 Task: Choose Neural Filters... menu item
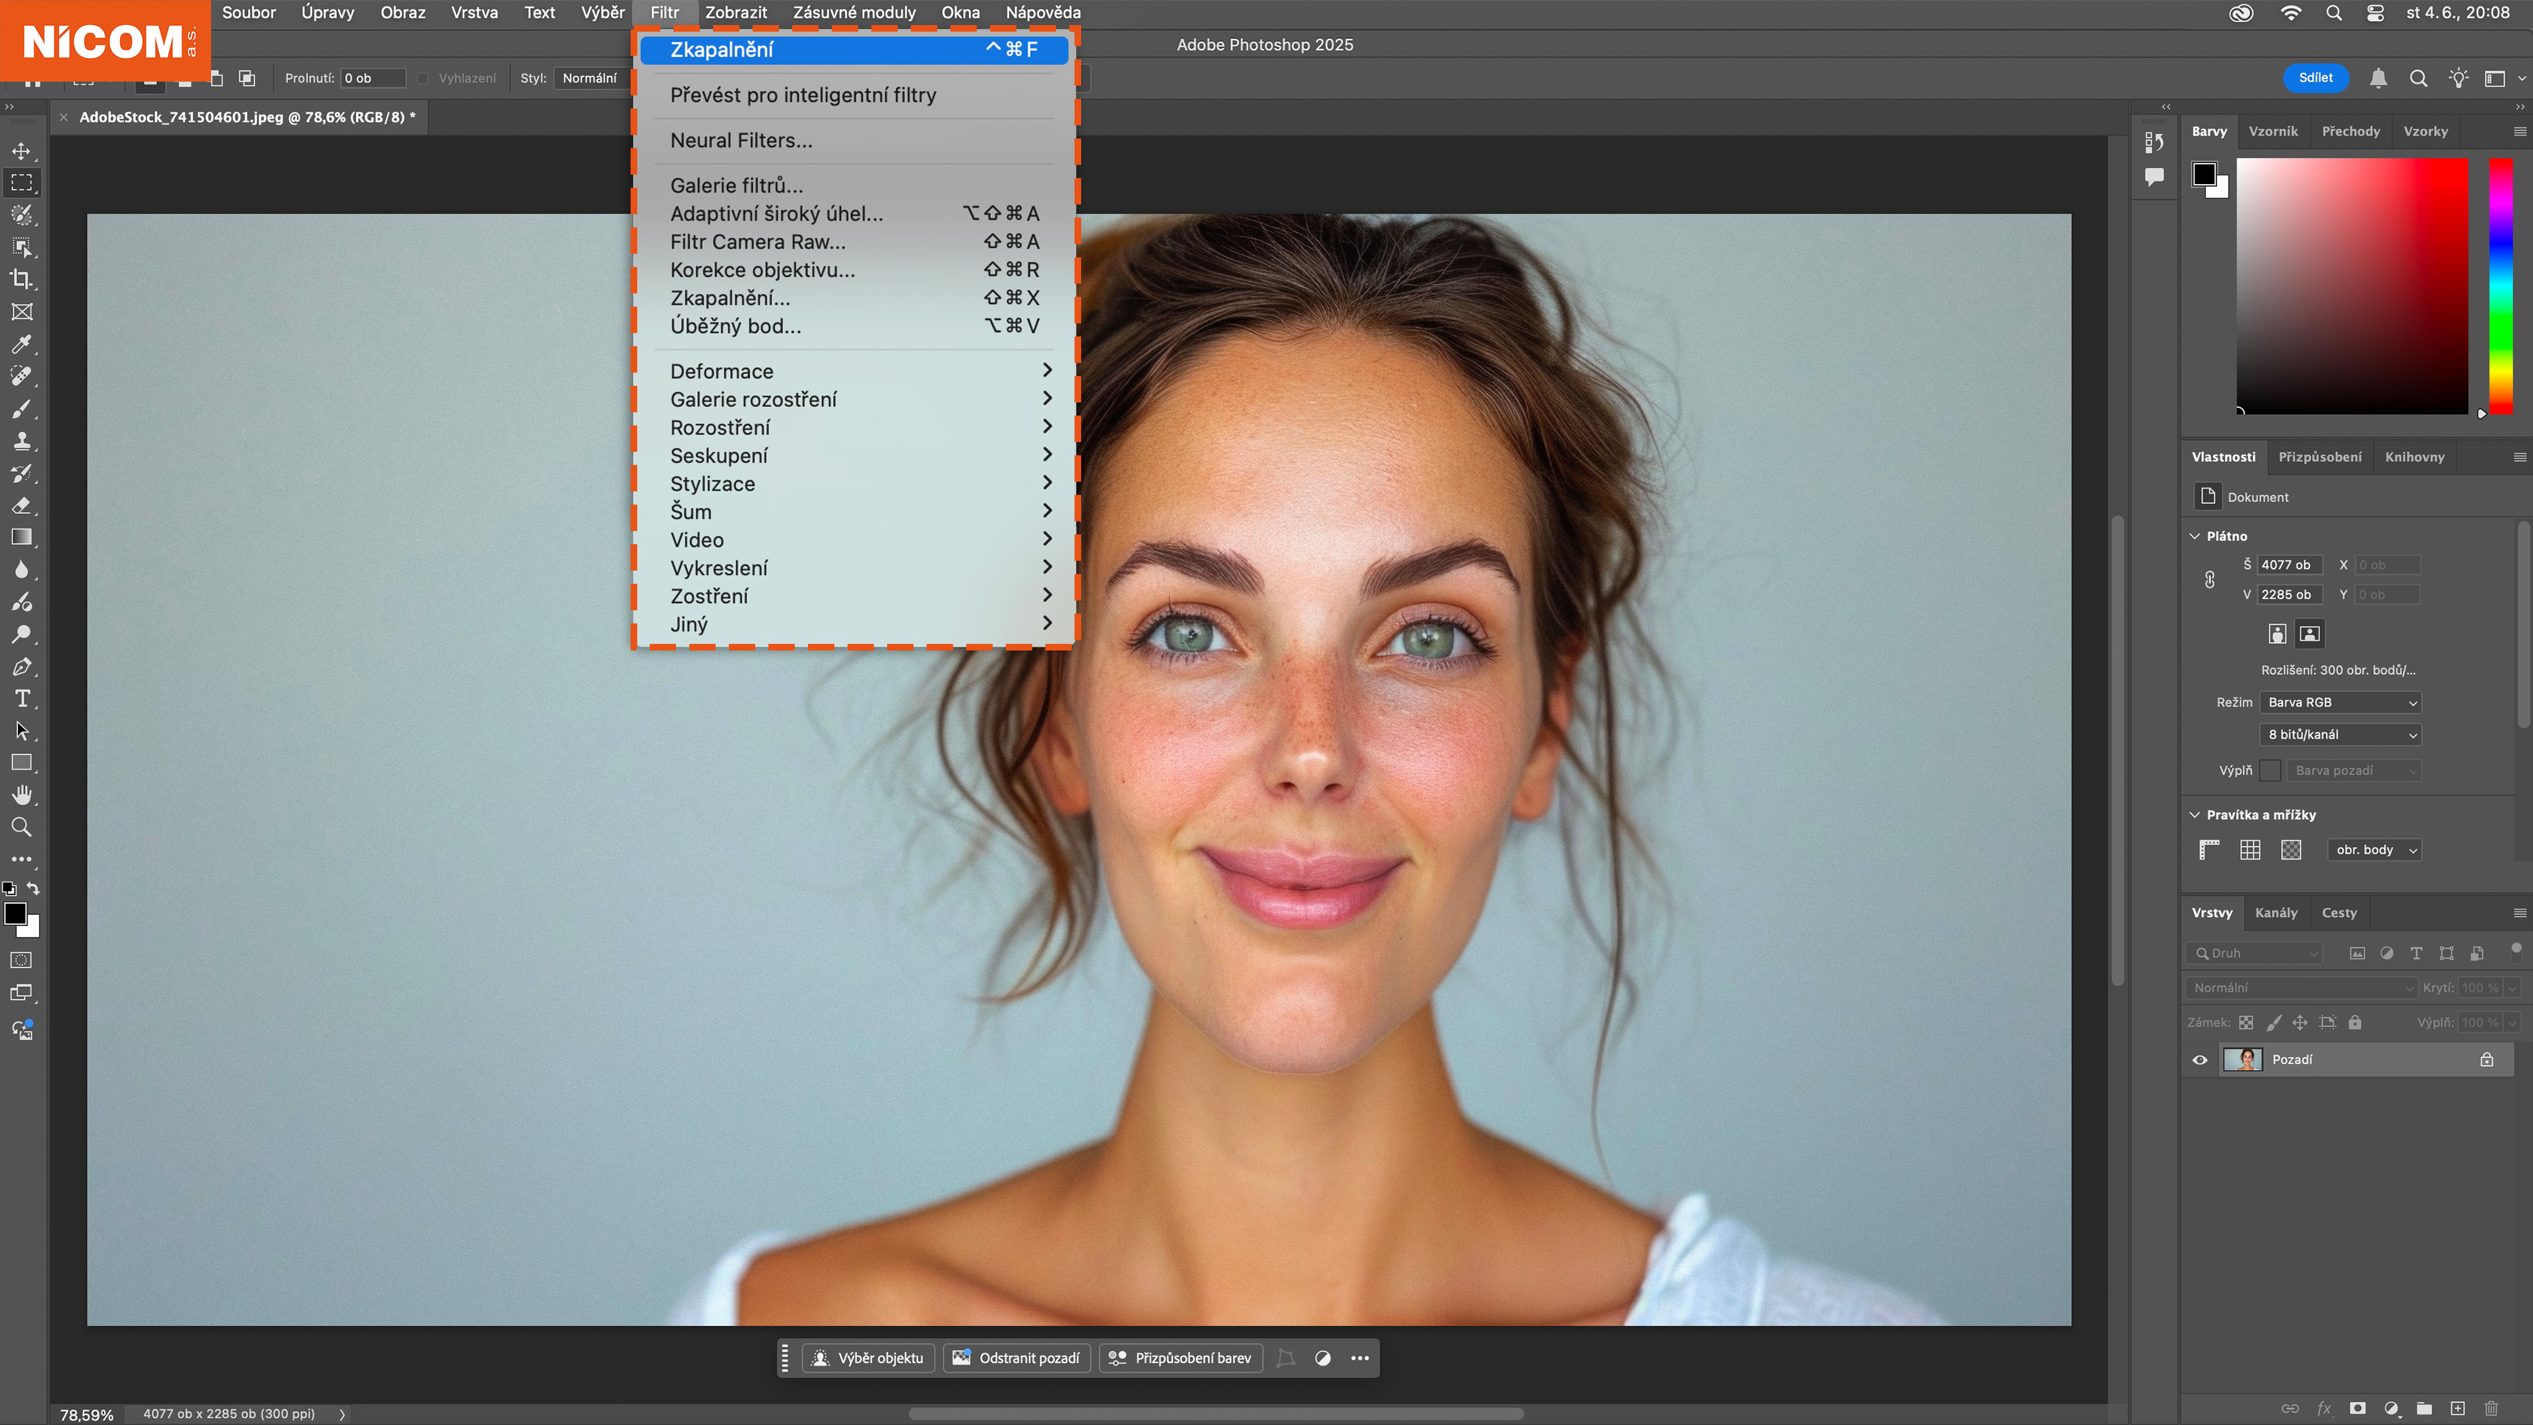click(854, 140)
